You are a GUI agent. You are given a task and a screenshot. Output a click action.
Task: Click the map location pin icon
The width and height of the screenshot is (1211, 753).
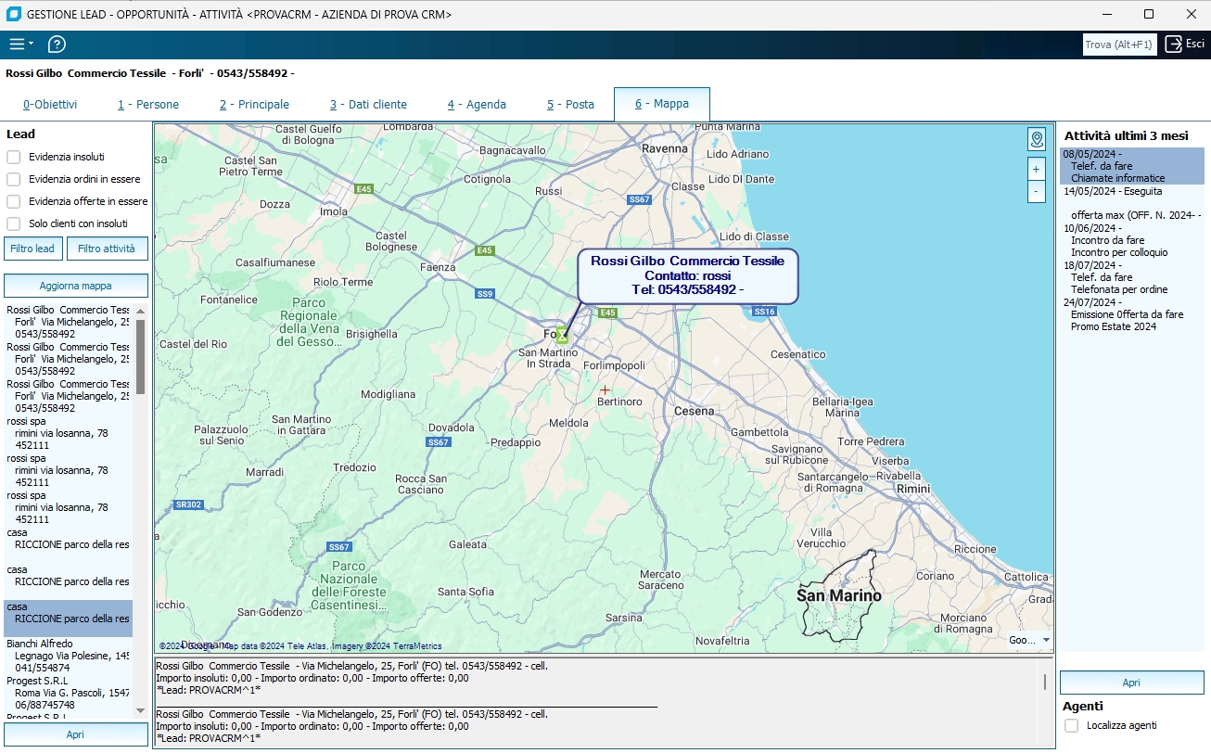1037,140
